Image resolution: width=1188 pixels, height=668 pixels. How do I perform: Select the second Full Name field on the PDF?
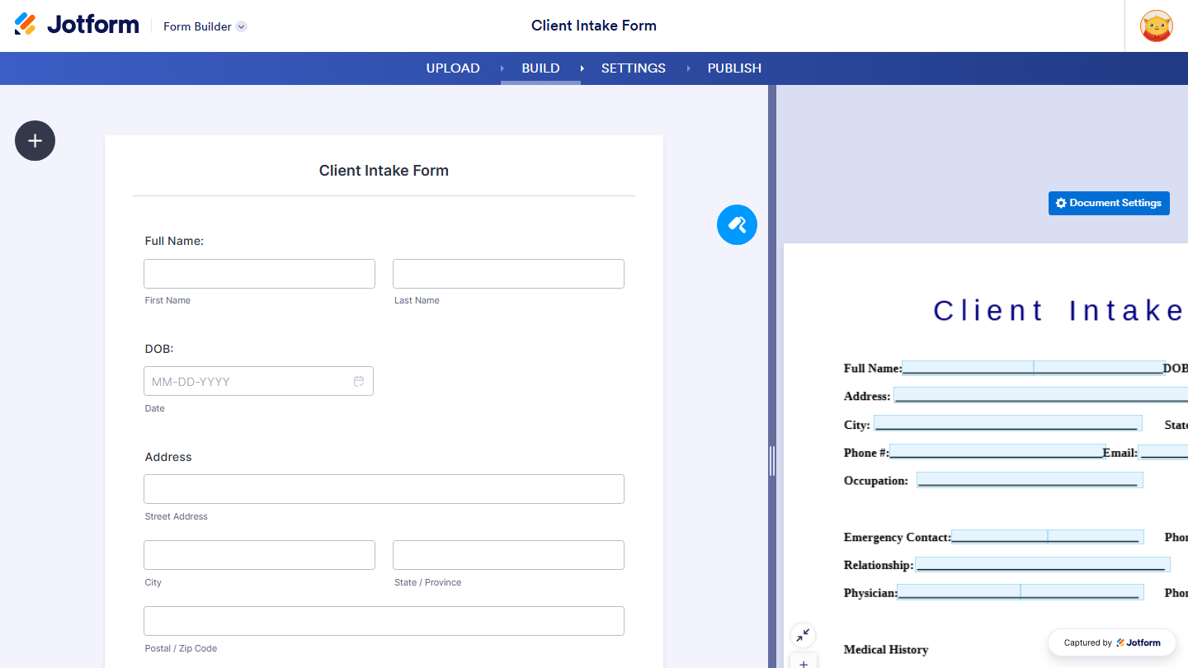coord(1099,368)
